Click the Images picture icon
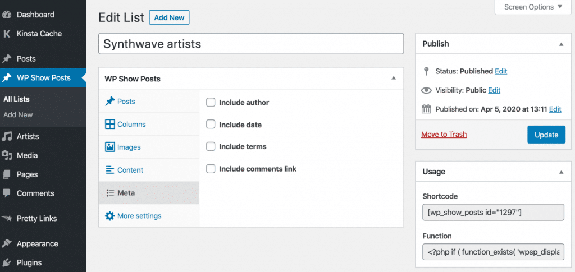Image resolution: width=575 pixels, height=272 pixels. tap(110, 147)
